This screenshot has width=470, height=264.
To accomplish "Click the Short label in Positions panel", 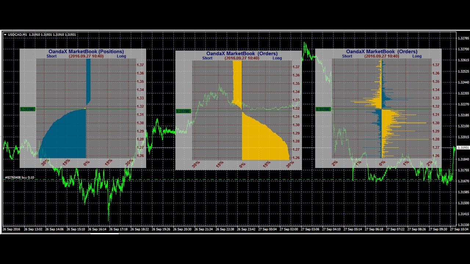I will (52, 56).
